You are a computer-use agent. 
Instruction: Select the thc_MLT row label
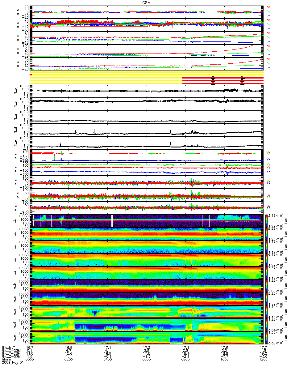coord(9,347)
